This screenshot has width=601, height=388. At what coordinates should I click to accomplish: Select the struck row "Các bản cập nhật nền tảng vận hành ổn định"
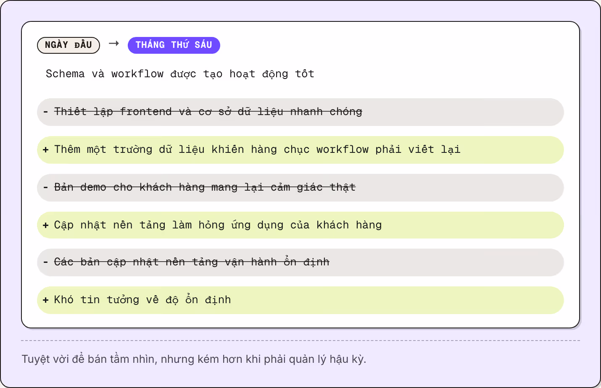tap(300, 262)
